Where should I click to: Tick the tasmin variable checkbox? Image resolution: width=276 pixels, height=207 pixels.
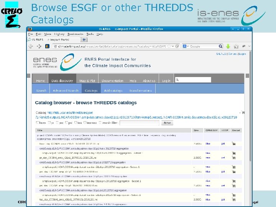[x=100, y=123]
